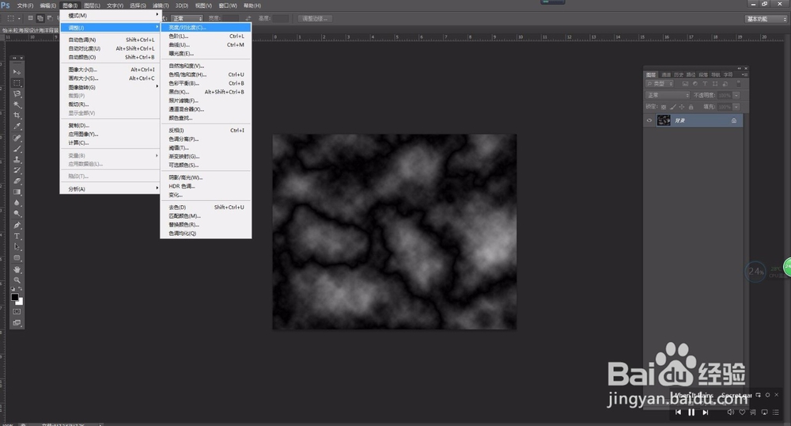This screenshot has height=426, width=791.
Task: Select the Hand tool
Action: [x=17, y=269]
